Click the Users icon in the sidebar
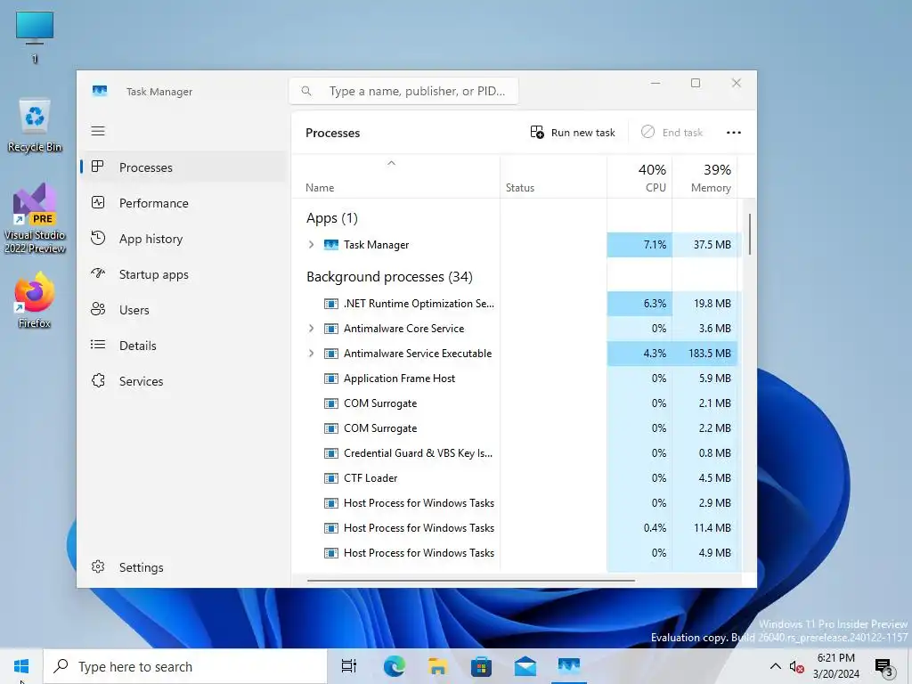Image resolution: width=912 pixels, height=684 pixels. pos(98,309)
